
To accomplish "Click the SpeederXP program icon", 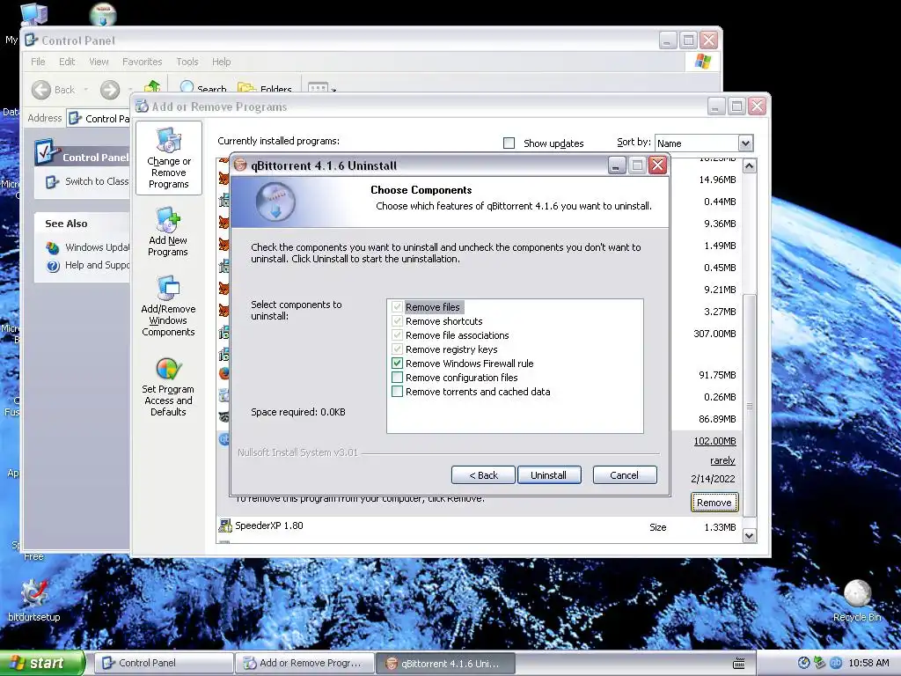I will pyautogui.click(x=224, y=525).
